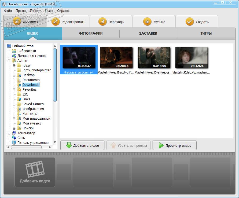This screenshot has width=239, height=198.
Task: Click the Домашняя группа icon
Action: 14,56
